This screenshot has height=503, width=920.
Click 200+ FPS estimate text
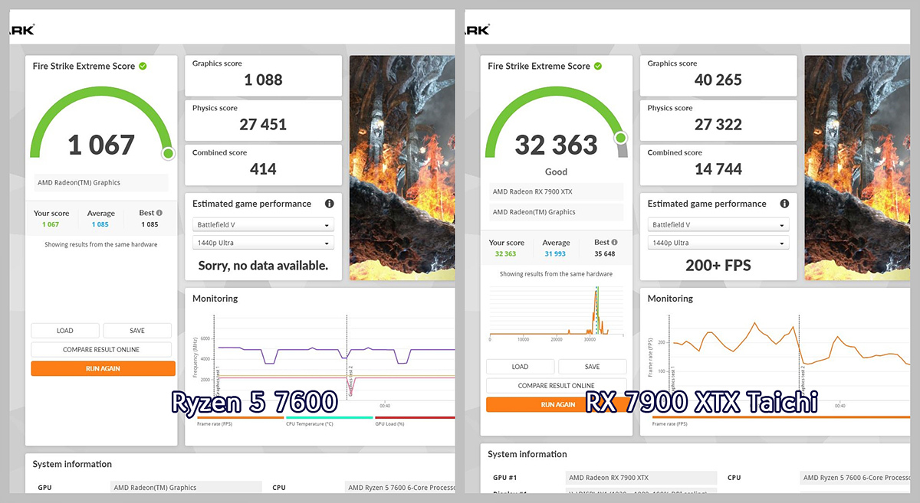pos(718,266)
